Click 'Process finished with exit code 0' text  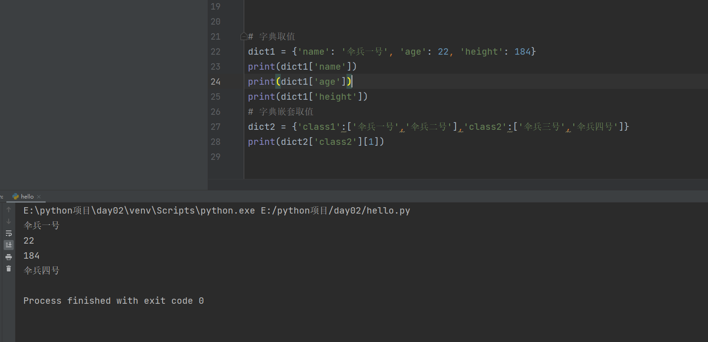tap(113, 301)
